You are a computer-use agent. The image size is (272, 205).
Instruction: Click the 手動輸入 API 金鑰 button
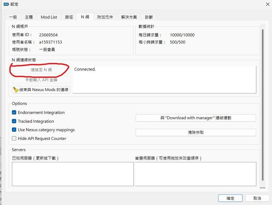click(41, 80)
